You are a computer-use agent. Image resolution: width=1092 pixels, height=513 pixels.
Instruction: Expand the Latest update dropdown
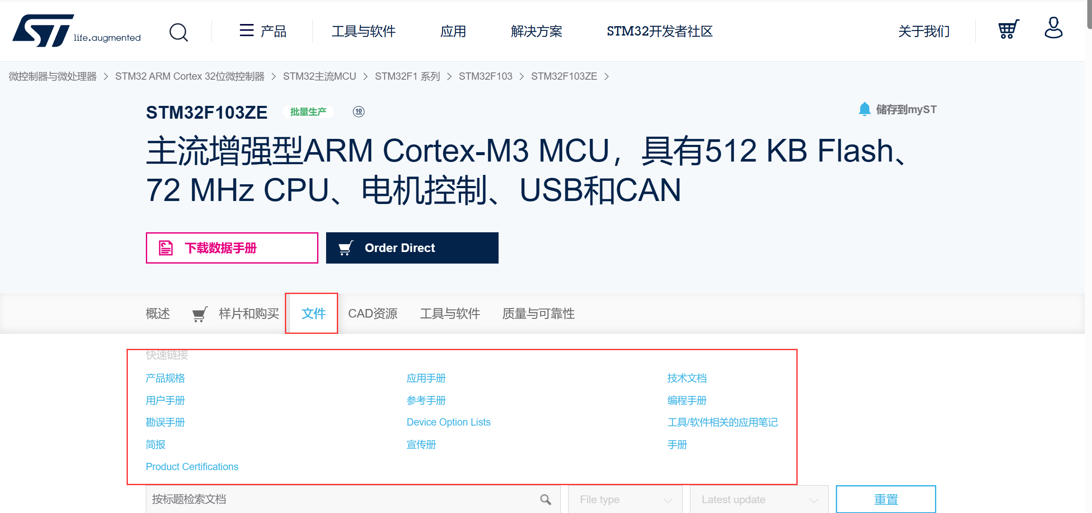pos(759,500)
